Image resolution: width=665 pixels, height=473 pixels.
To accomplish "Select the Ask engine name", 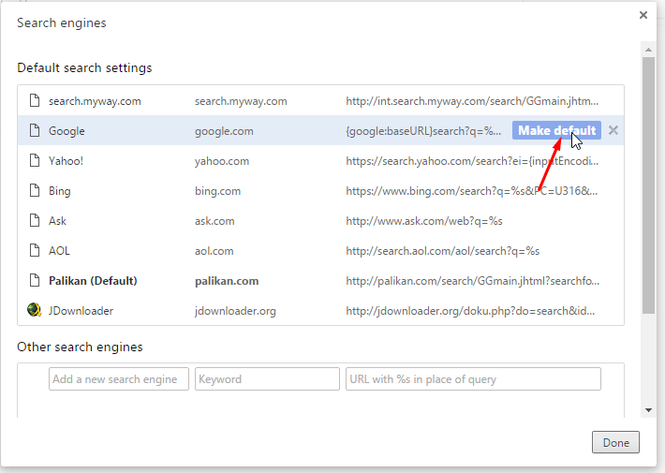I will point(57,221).
